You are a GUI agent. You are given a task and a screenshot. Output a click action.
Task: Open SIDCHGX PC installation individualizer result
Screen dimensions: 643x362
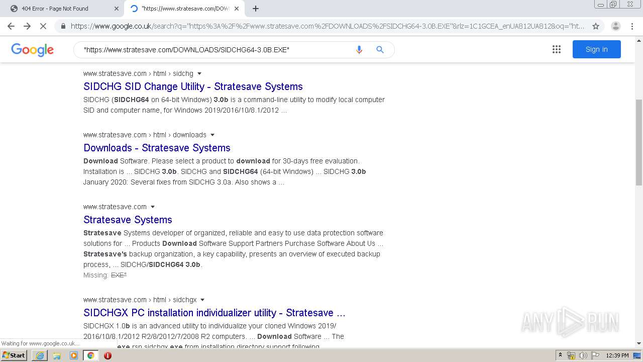[x=215, y=313]
